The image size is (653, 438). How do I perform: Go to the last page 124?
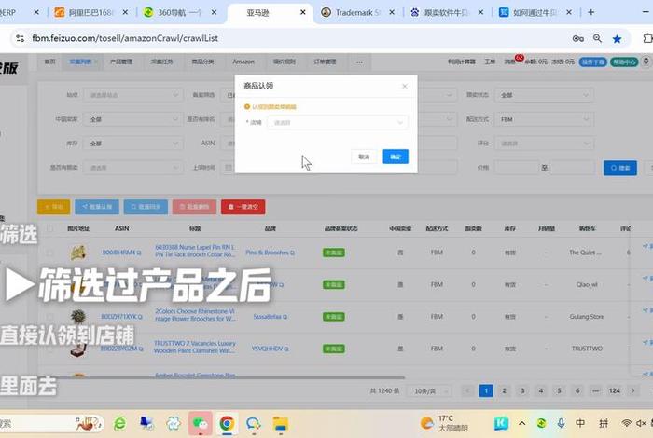coord(614,390)
